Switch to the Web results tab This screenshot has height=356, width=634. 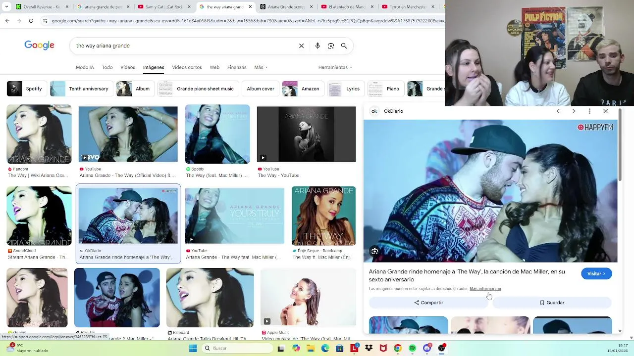tap(214, 67)
